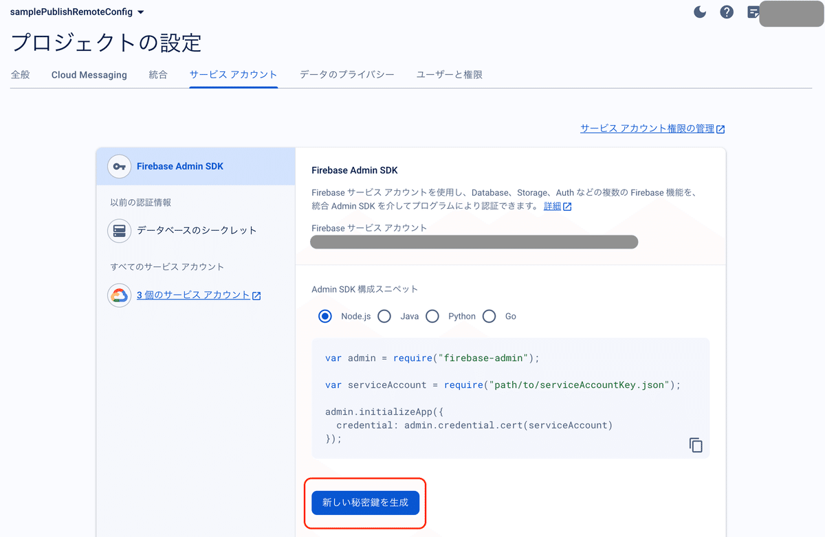Select the Firebase Admin SDK key icon
The height and width of the screenshot is (537, 825).
[118, 166]
